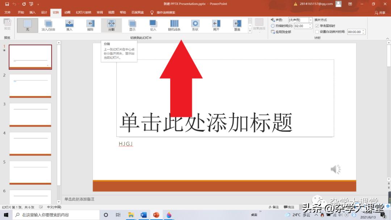Select the 淡入/淡出 (Fade) transition
Image resolution: width=391 pixels, height=220 pixels.
pyautogui.click(x=48, y=25)
